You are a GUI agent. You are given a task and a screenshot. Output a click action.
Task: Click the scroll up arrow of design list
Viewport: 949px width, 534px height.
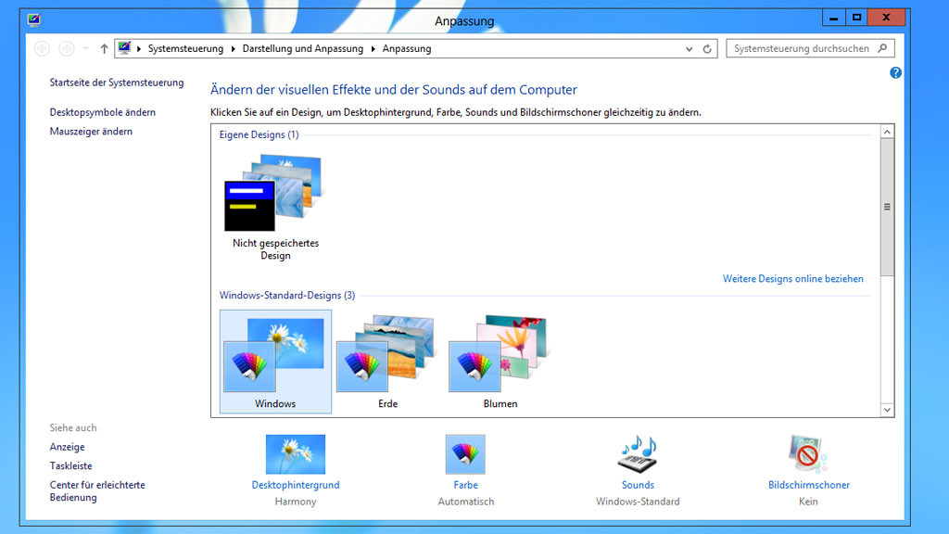pyautogui.click(x=887, y=132)
